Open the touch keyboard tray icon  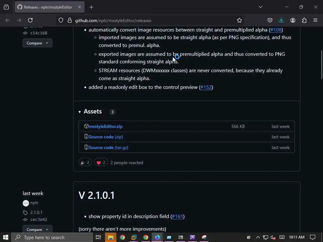[282, 237]
